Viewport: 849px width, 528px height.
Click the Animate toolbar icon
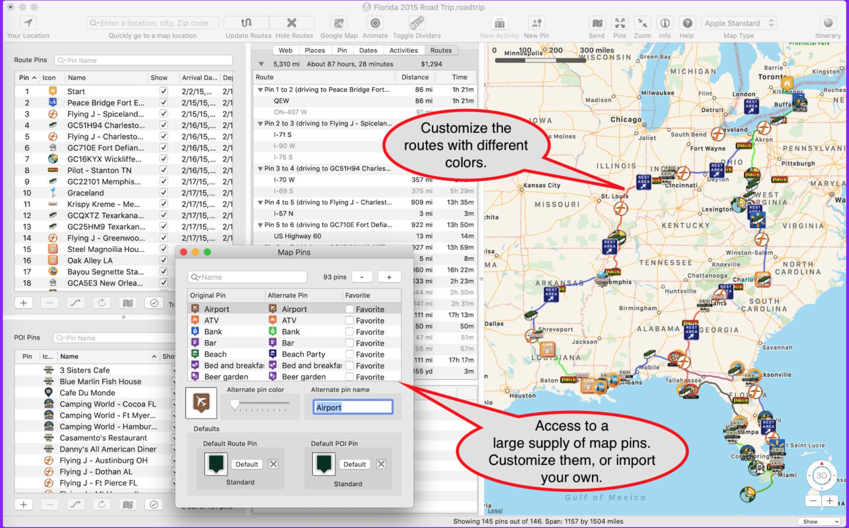(x=375, y=23)
